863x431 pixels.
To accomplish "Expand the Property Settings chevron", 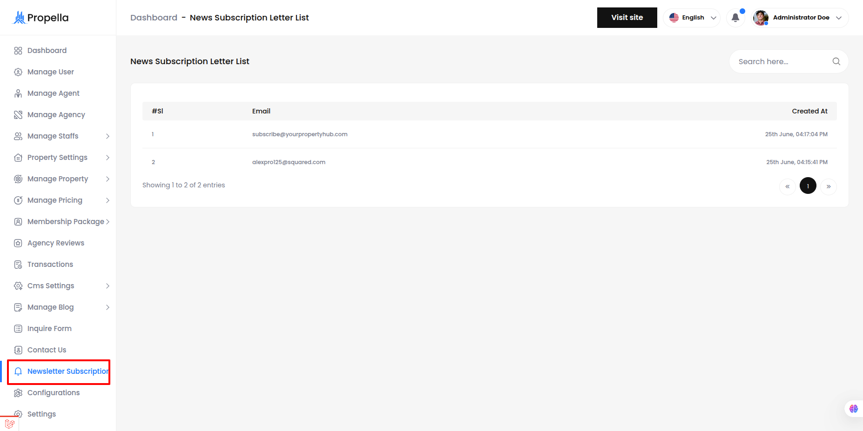I will 108,158.
